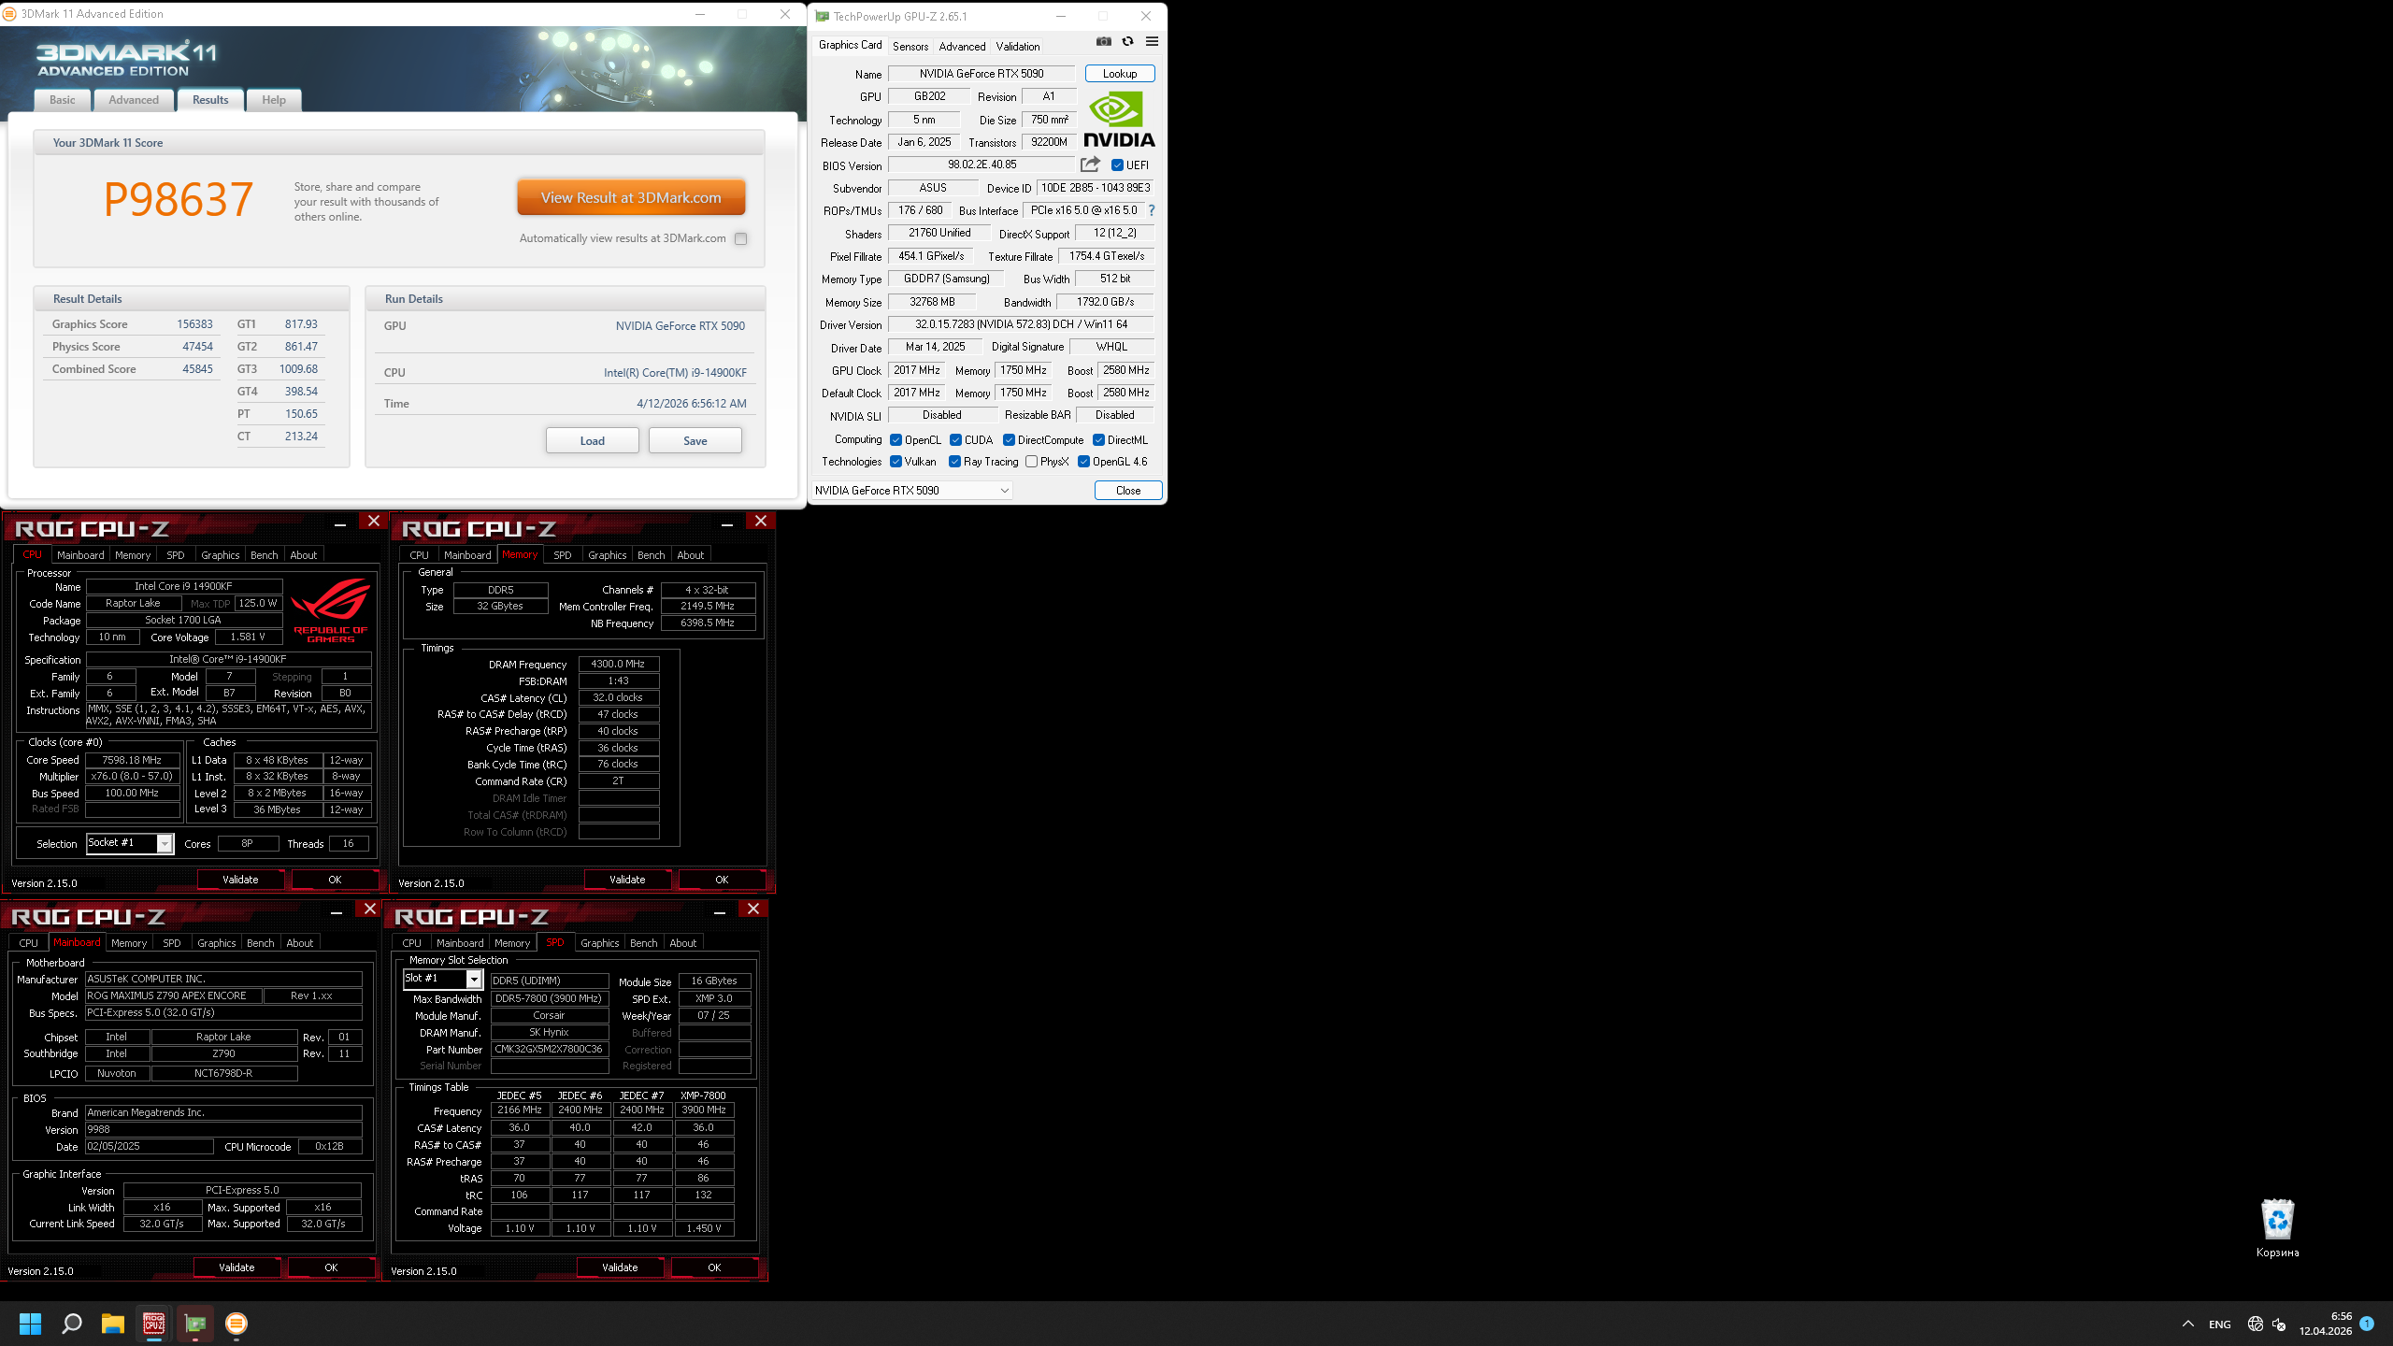
Task: Toggle the DirectML checkbox
Action: click(x=1098, y=440)
